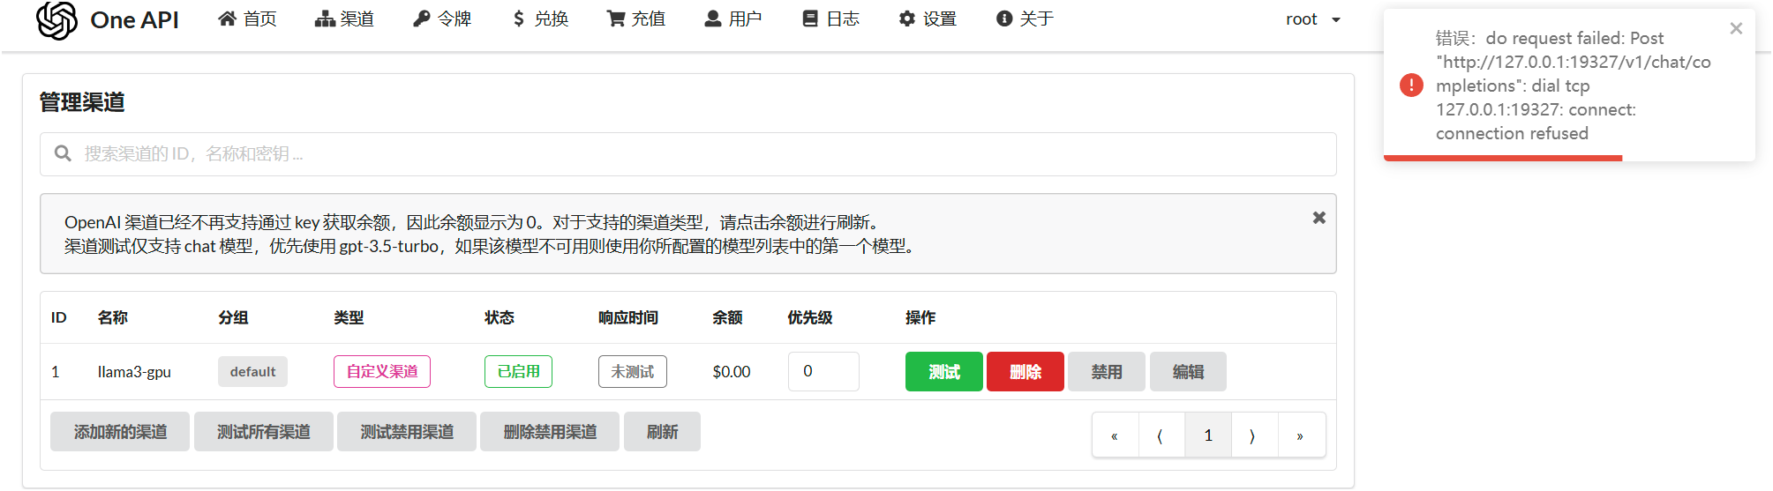Open the 首页 home page

coord(247,19)
